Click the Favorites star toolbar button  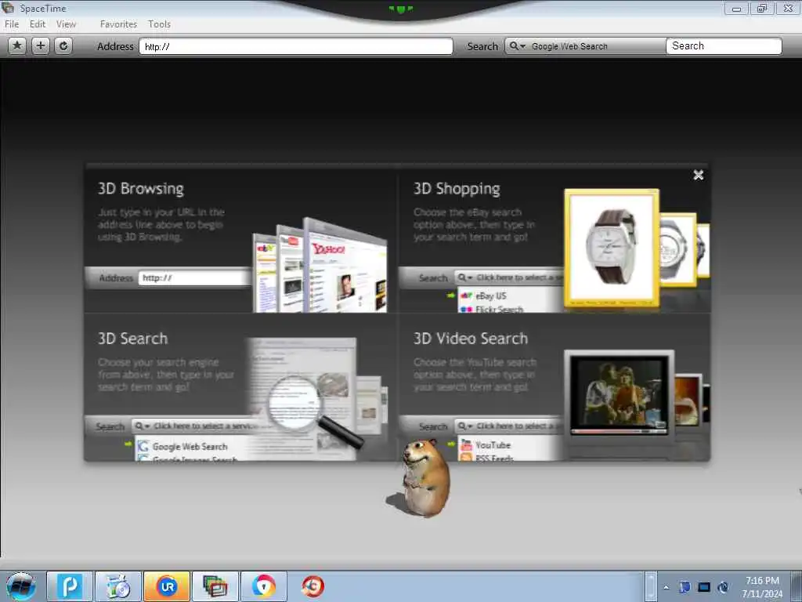[17, 46]
